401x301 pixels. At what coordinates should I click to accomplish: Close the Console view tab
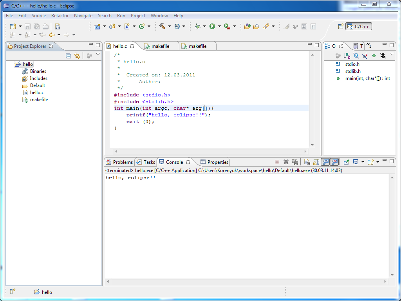(188, 162)
